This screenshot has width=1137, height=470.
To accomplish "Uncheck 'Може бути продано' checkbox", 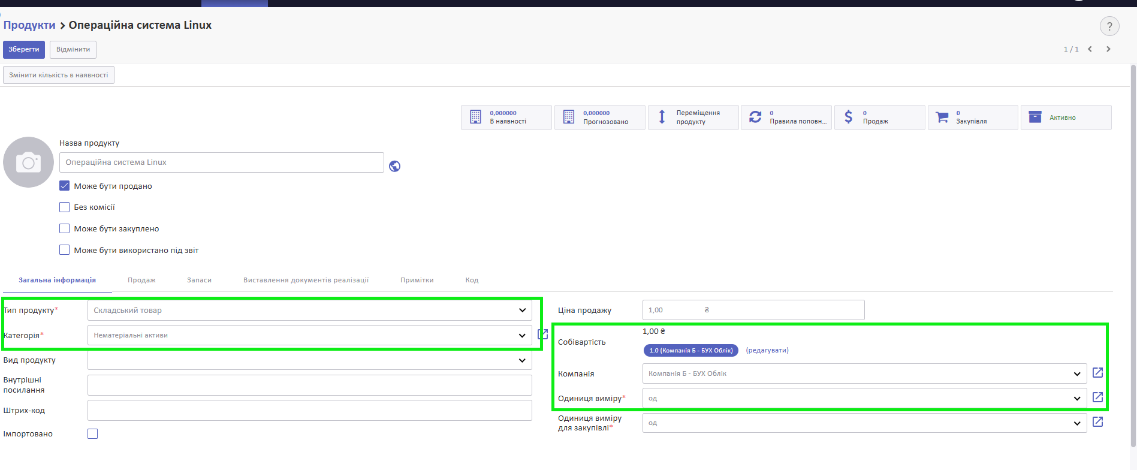I will point(65,186).
